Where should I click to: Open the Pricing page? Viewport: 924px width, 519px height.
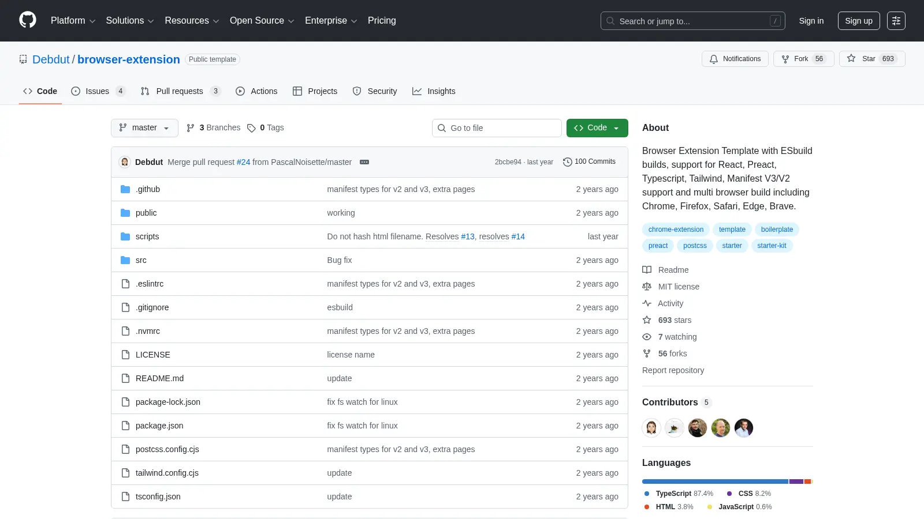tap(382, 21)
